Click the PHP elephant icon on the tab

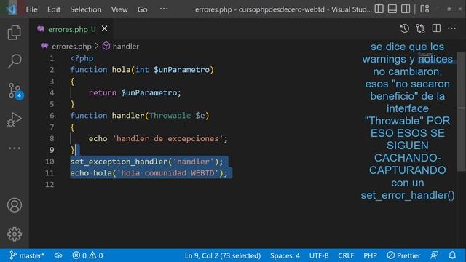pyautogui.click(x=41, y=29)
